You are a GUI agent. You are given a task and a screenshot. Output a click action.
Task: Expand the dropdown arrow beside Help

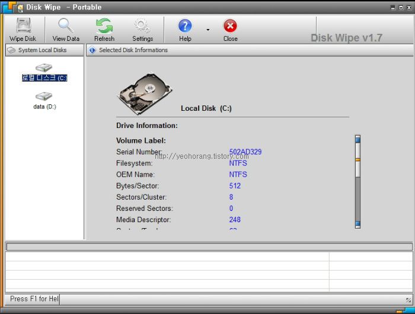[x=208, y=30]
